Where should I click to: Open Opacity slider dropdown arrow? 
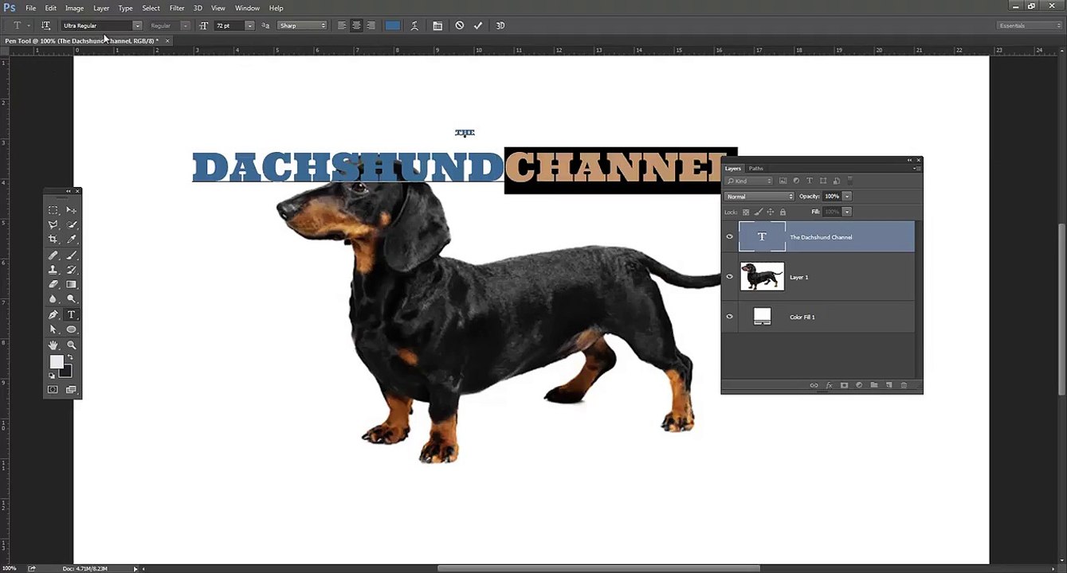847,197
